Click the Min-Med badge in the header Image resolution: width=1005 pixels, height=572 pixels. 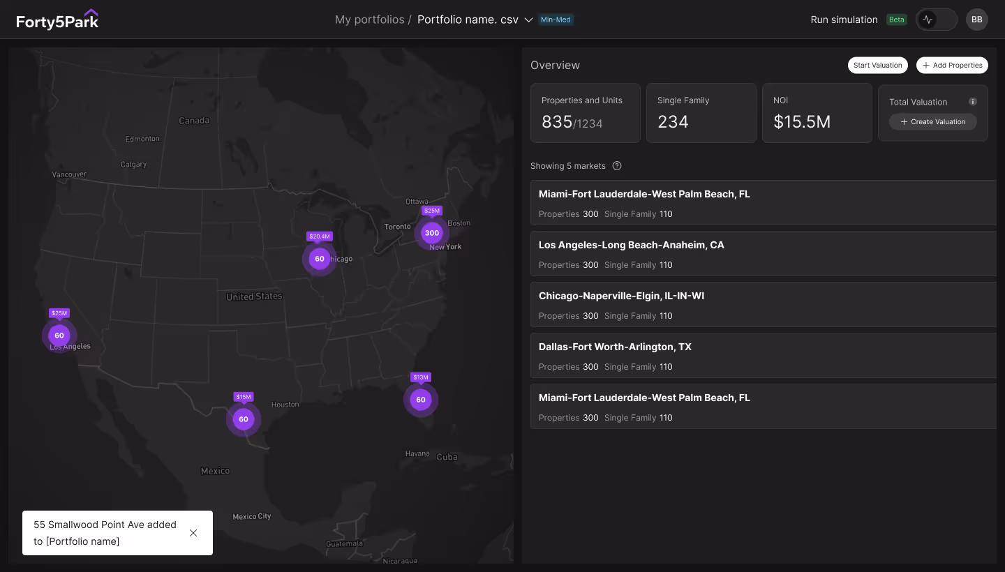tap(556, 20)
